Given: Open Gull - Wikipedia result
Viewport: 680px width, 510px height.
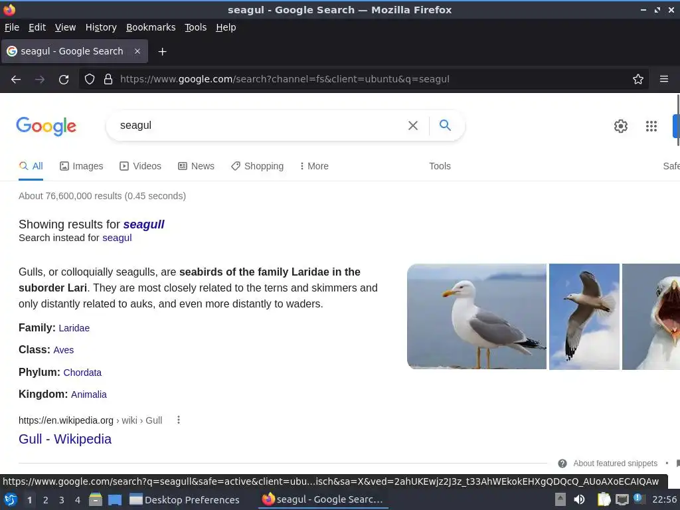Looking at the screenshot, I should 65,439.
